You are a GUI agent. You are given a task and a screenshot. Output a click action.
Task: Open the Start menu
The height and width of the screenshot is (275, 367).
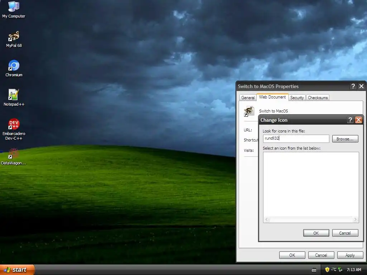click(17, 270)
